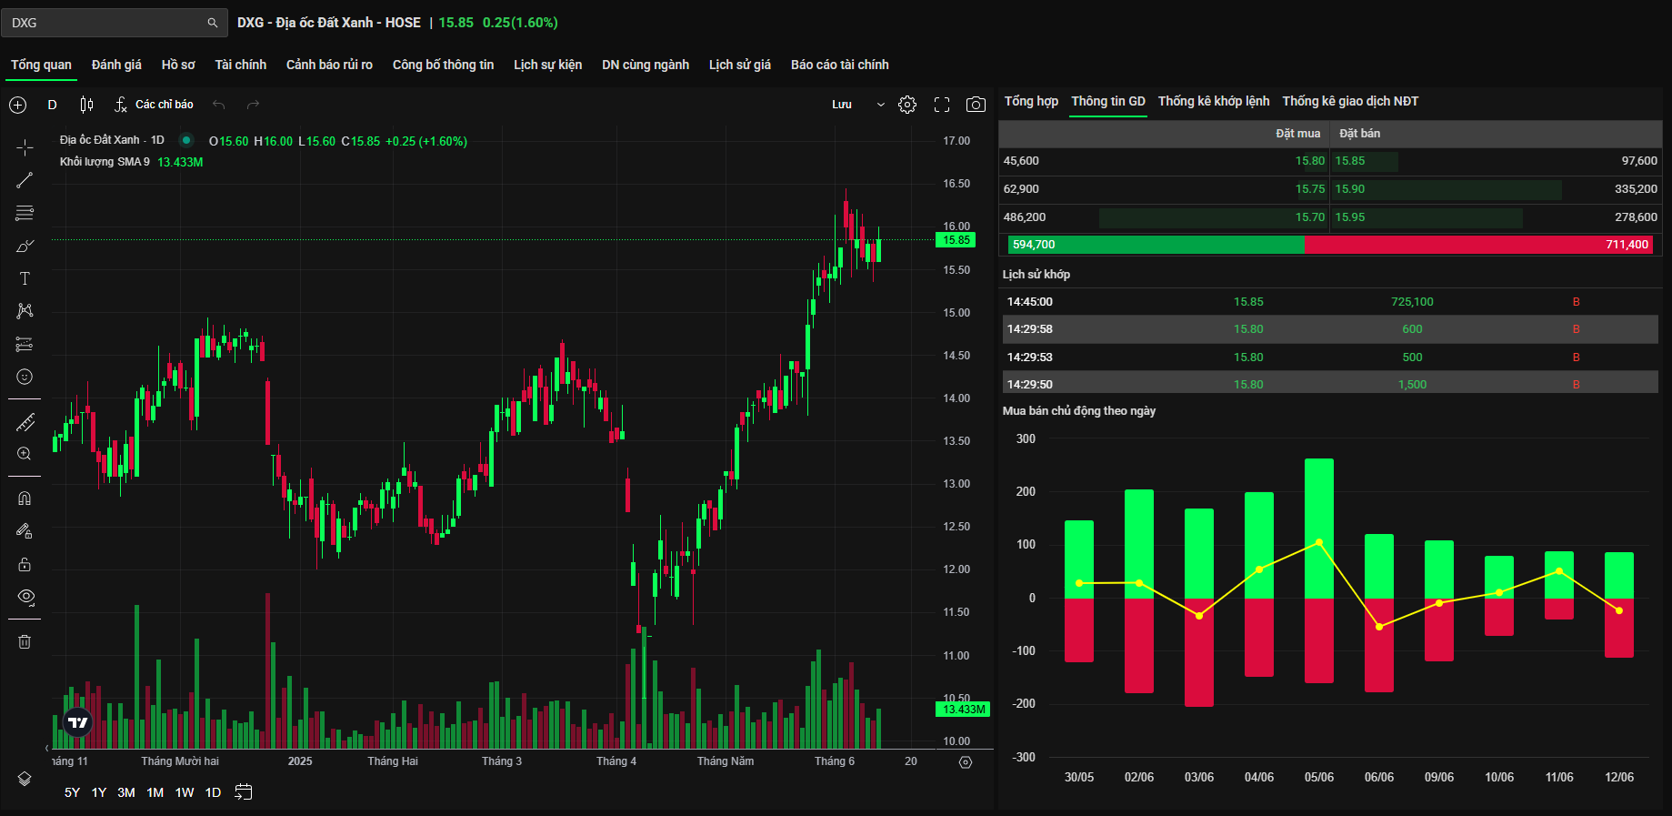Screen dimensions: 1672x816
Task: Open the D interval selector
Action: pos(52,105)
